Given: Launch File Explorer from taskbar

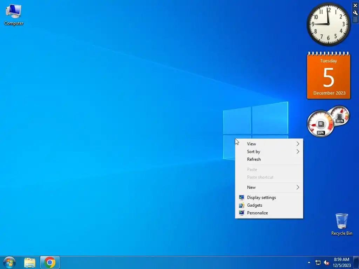Looking at the screenshot, I should pos(30,262).
